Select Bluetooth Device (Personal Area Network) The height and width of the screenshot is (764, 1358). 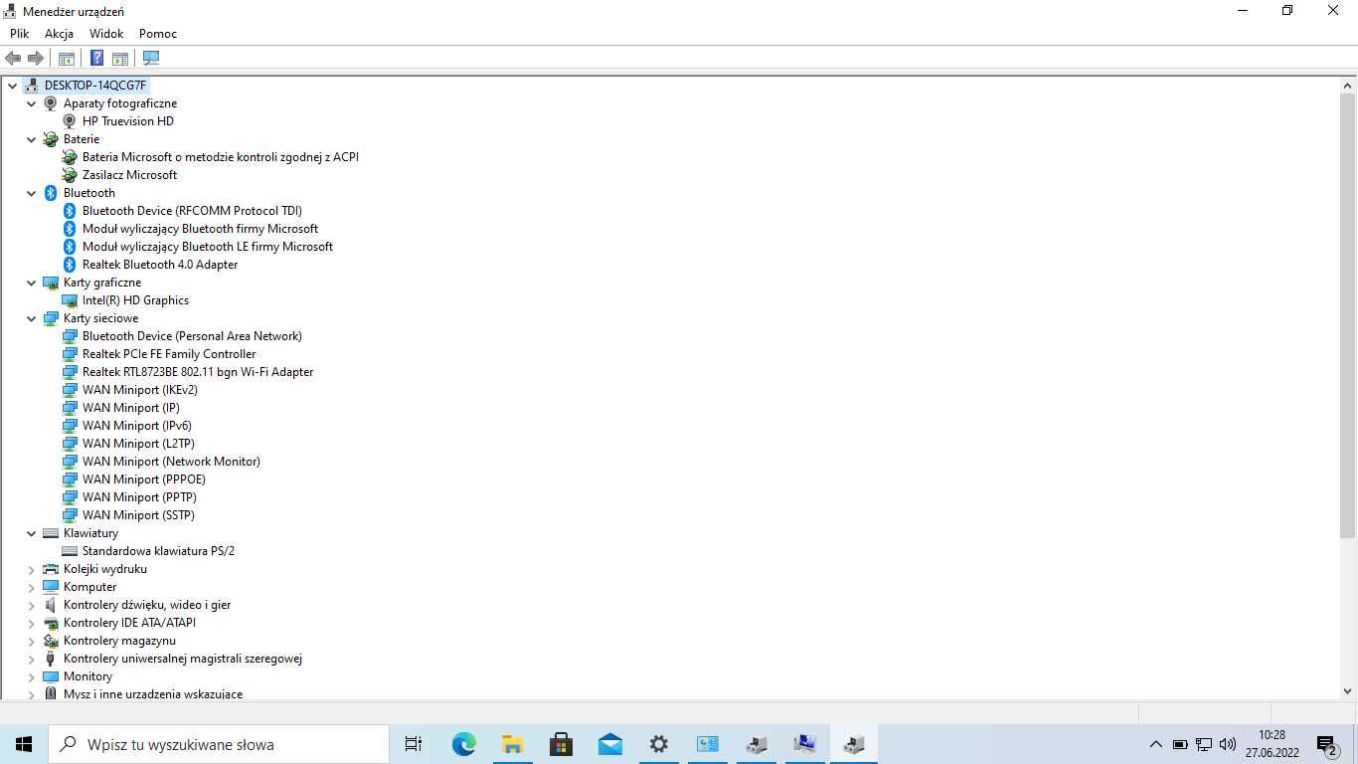192,336
